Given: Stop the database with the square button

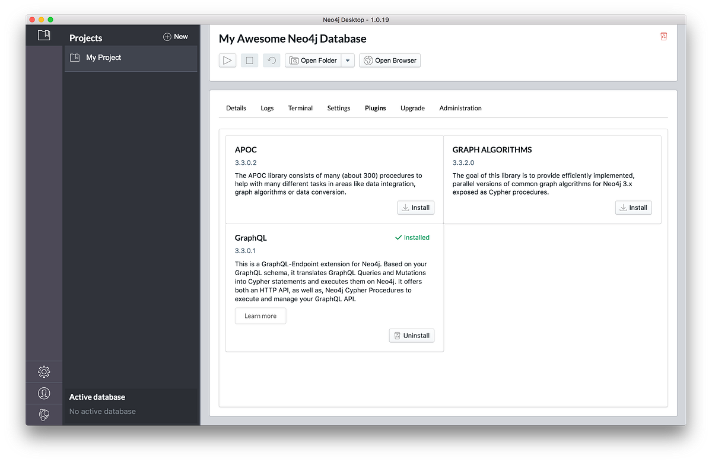Looking at the screenshot, I should click(249, 60).
